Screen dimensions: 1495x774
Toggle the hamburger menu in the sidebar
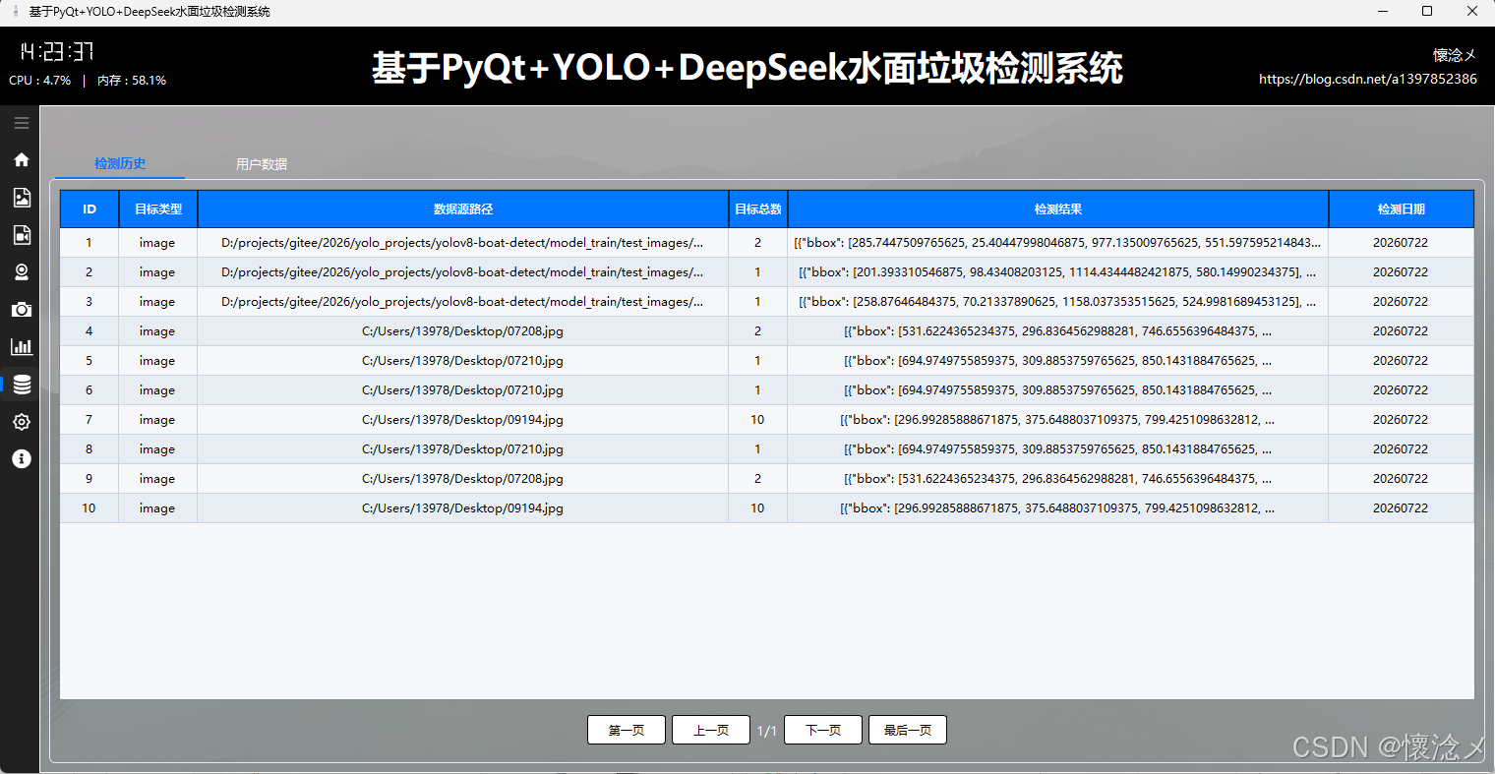pos(21,123)
